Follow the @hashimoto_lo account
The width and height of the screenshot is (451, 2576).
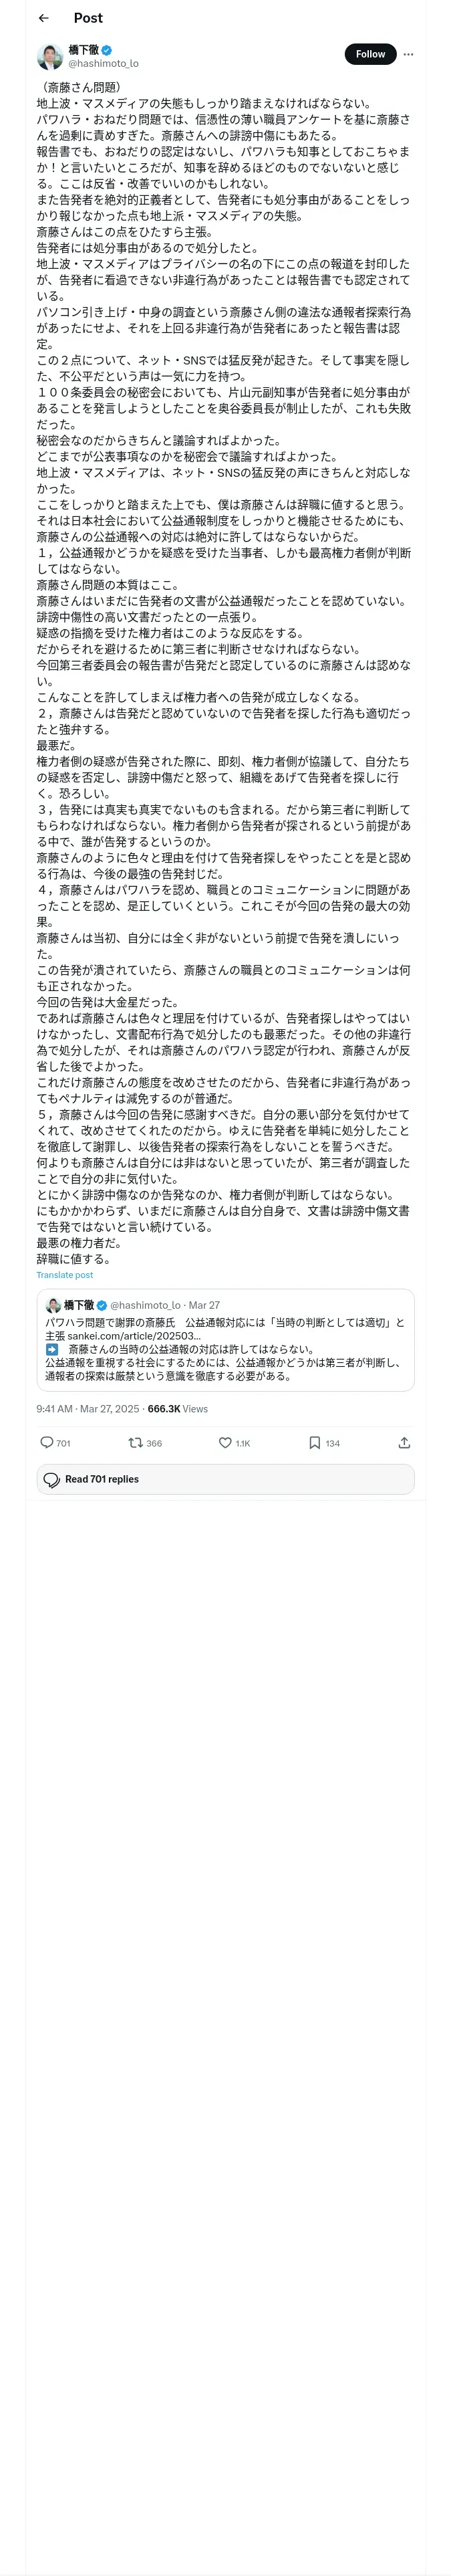[x=370, y=54]
